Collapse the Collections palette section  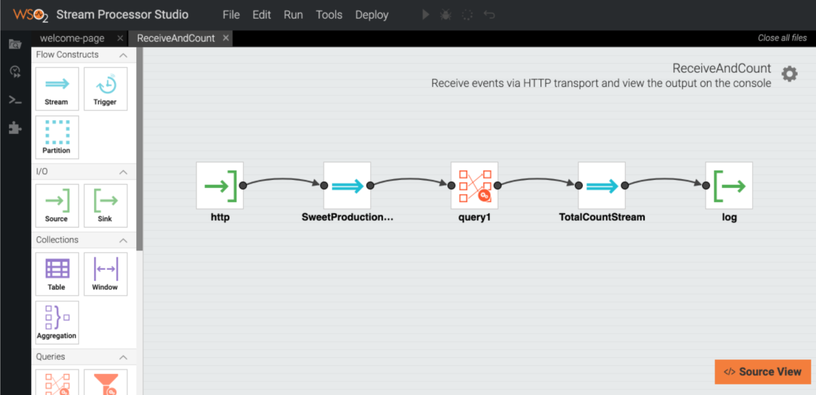[x=123, y=240]
